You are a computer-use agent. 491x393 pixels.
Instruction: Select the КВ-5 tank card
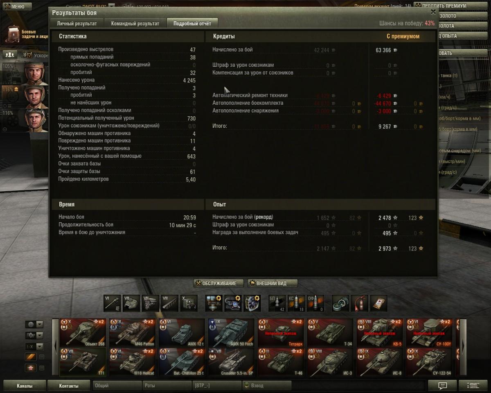click(x=380, y=333)
